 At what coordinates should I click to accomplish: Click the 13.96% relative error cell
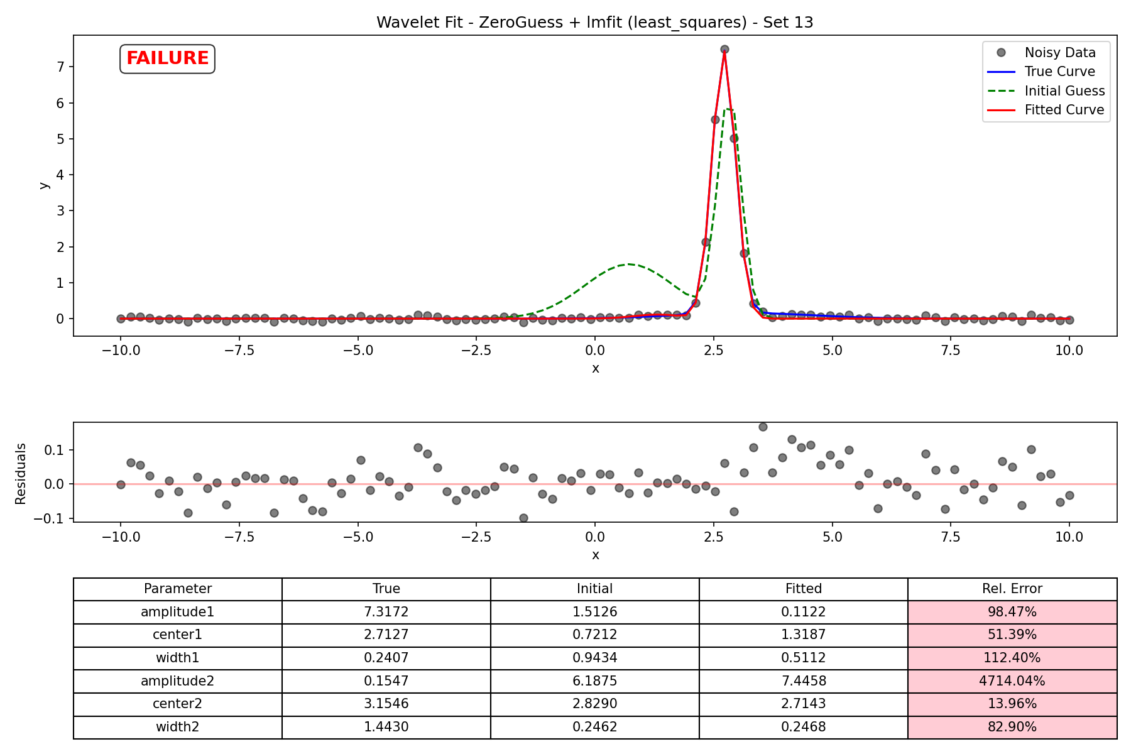pos(1012,704)
